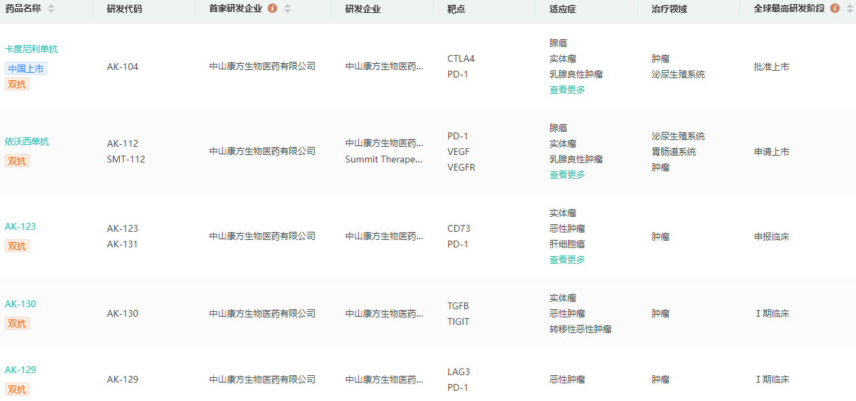
Task: Select the 靶点 column header
Action: [x=456, y=9]
